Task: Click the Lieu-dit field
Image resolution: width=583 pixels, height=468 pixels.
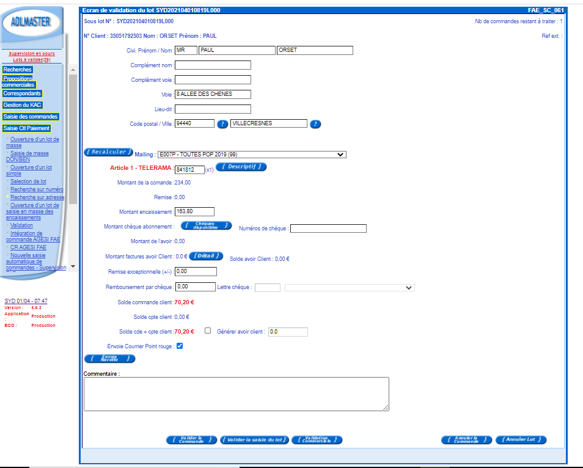Action: pos(213,109)
